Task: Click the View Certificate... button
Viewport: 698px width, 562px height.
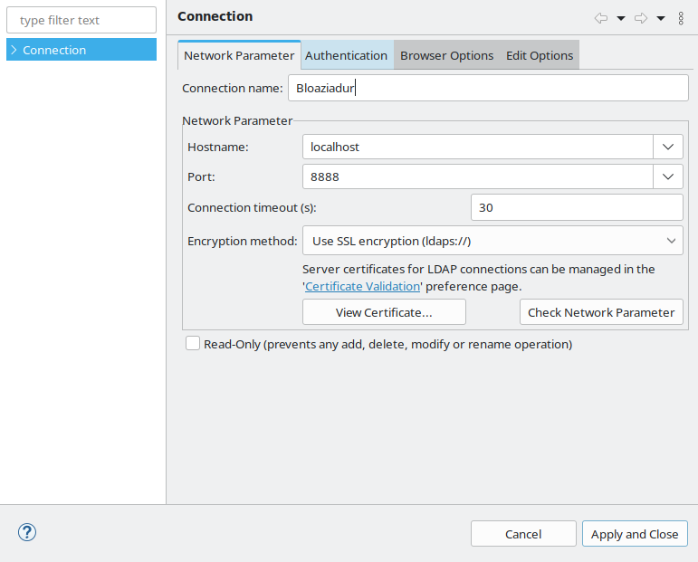Action: pyautogui.click(x=384, y=312)
